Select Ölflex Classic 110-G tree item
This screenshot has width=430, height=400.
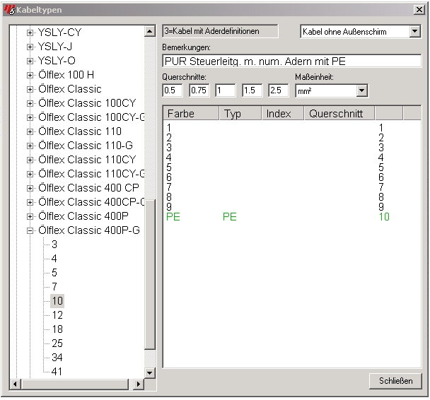click(86, 146)
